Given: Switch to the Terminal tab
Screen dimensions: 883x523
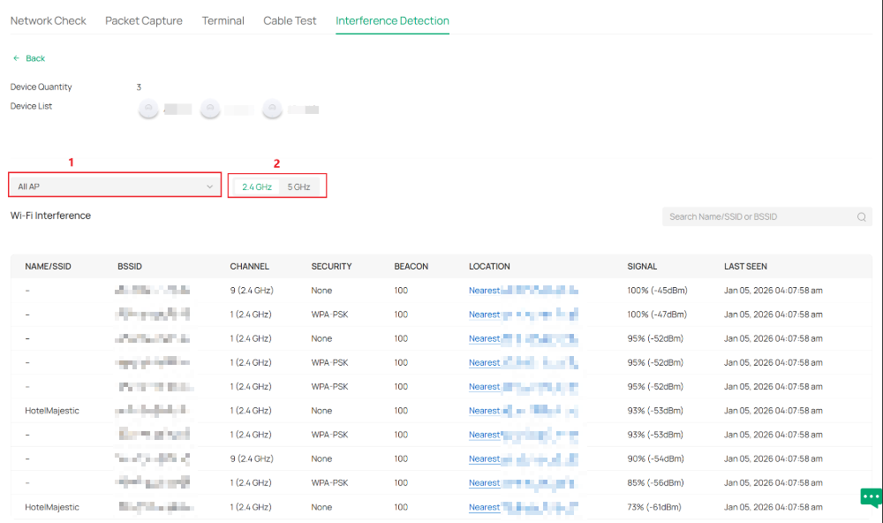Looking at the screenshot, I should tap(223, 20).
